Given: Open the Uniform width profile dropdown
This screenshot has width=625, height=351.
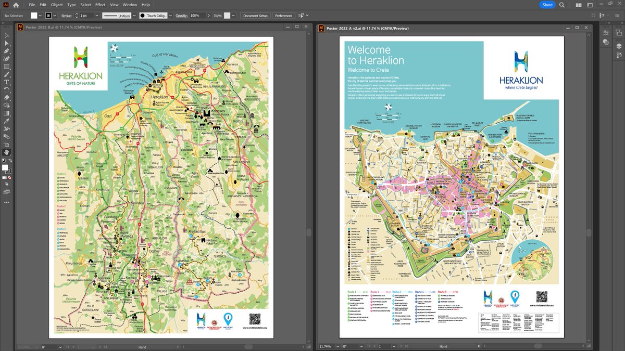Looking at the screenshot, I should pos(134,16).
